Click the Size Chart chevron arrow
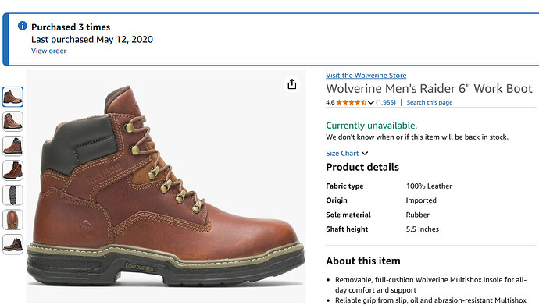This screenshot has height=305, width=539. pyautogui.click(x=365, y=154)
